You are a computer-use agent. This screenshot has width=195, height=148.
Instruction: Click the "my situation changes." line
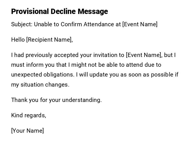(x=40, y=85)
